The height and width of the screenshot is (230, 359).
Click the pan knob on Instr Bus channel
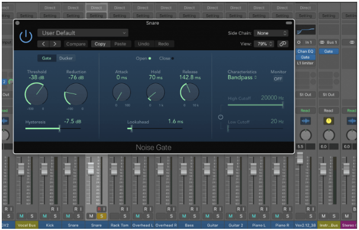pos(329,135)
